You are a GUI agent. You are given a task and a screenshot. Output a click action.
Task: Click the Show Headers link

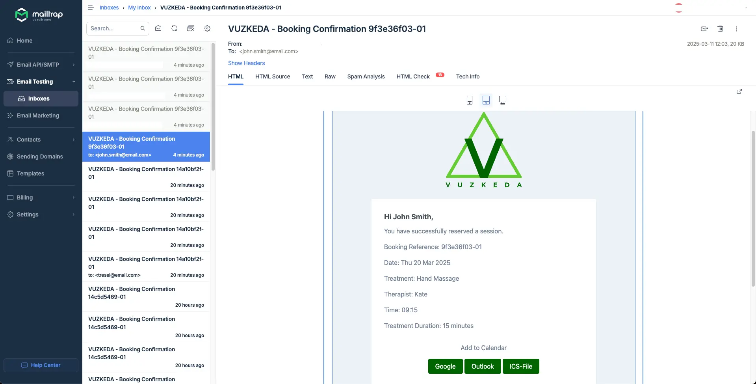coord(246,63)
